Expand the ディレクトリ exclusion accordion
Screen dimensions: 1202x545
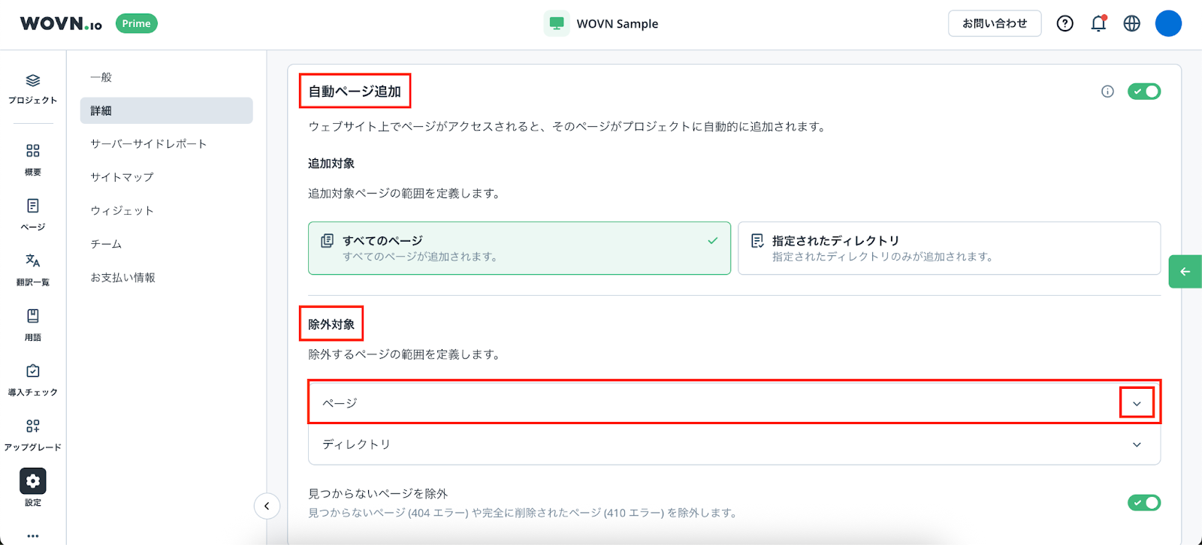point(1137,444)
